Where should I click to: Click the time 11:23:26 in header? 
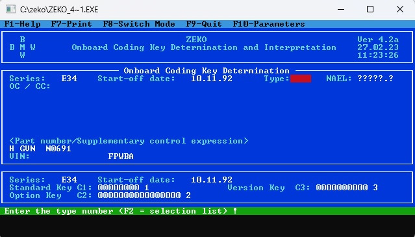click(x=378, y=55)
